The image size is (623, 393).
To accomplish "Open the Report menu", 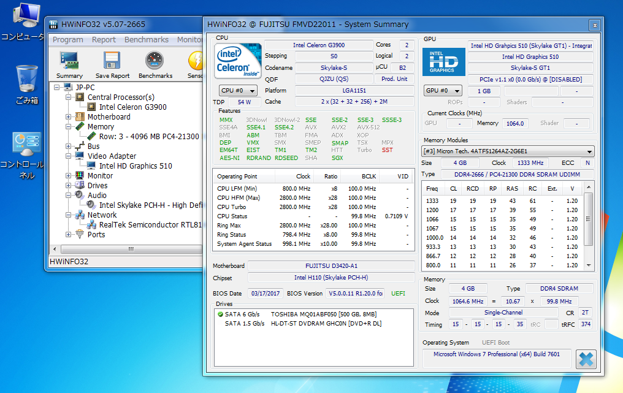I will click(x=104, y=40).
